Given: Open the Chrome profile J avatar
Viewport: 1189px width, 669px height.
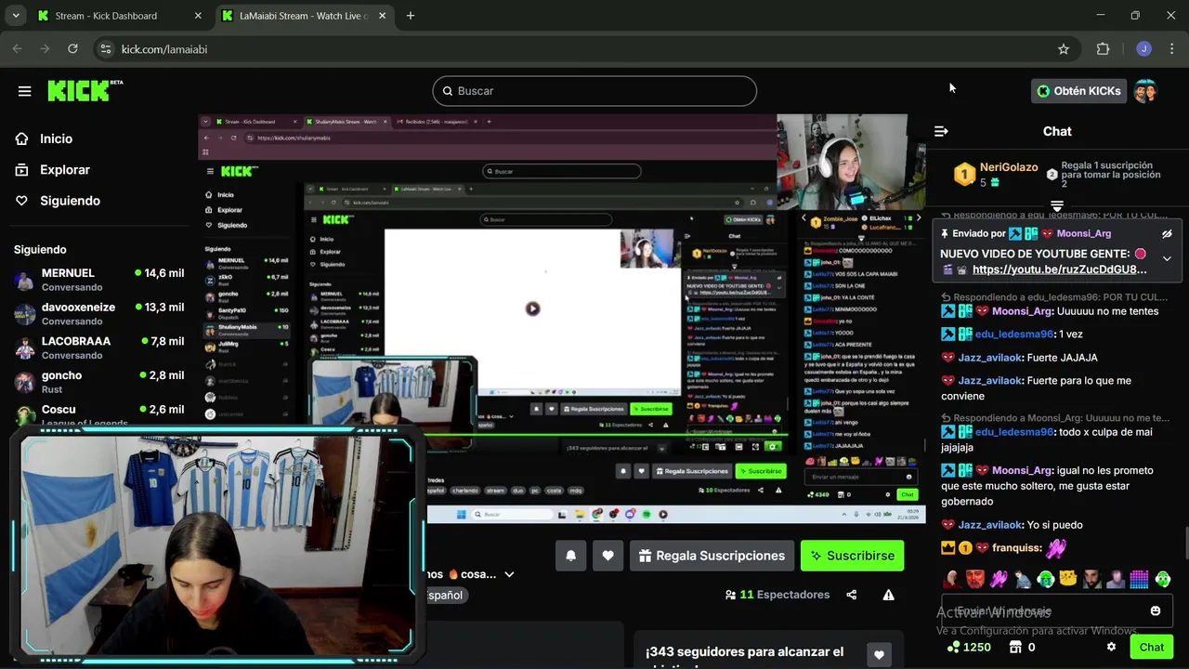Looking at the screenshot, I should coord(1143,49).
